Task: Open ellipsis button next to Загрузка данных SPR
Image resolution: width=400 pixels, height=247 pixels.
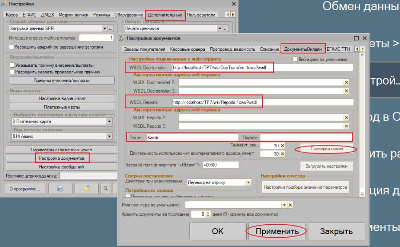Action: [111, 28]
